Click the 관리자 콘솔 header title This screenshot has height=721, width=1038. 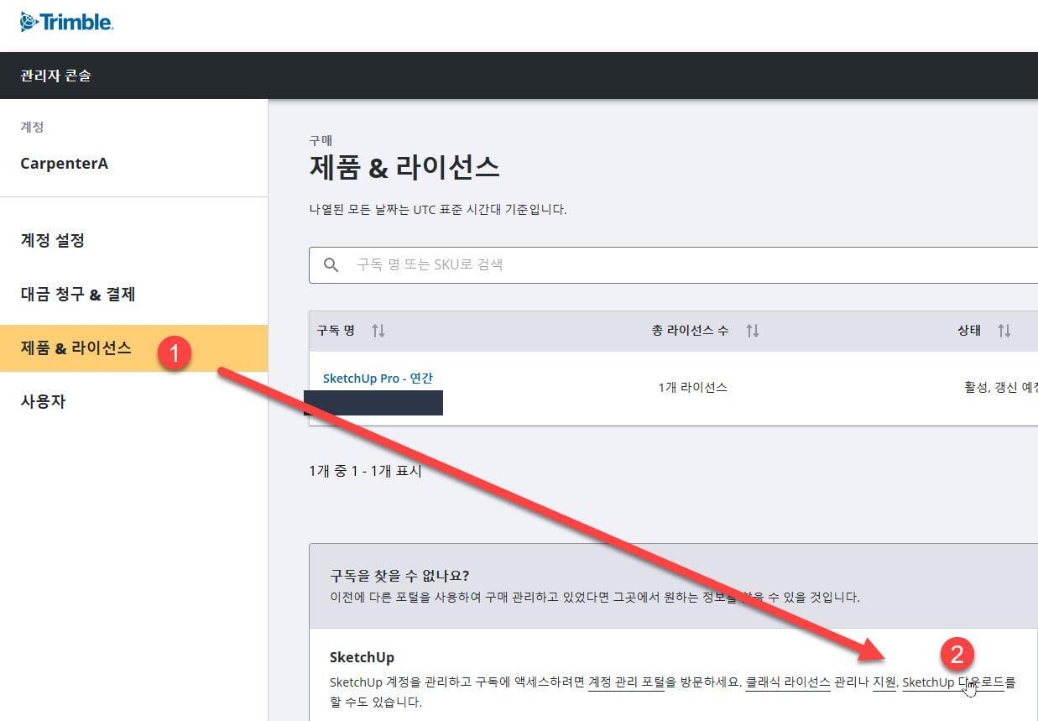pos(55,76)
